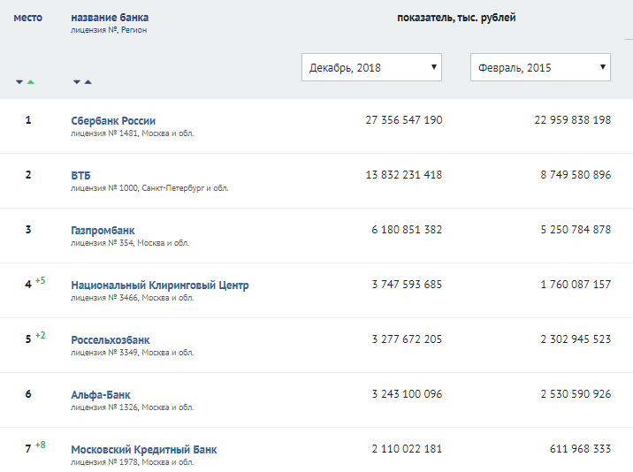
Task: Open the Декабрь, 2018 date dropdown
Action: [x=372, y=67]
